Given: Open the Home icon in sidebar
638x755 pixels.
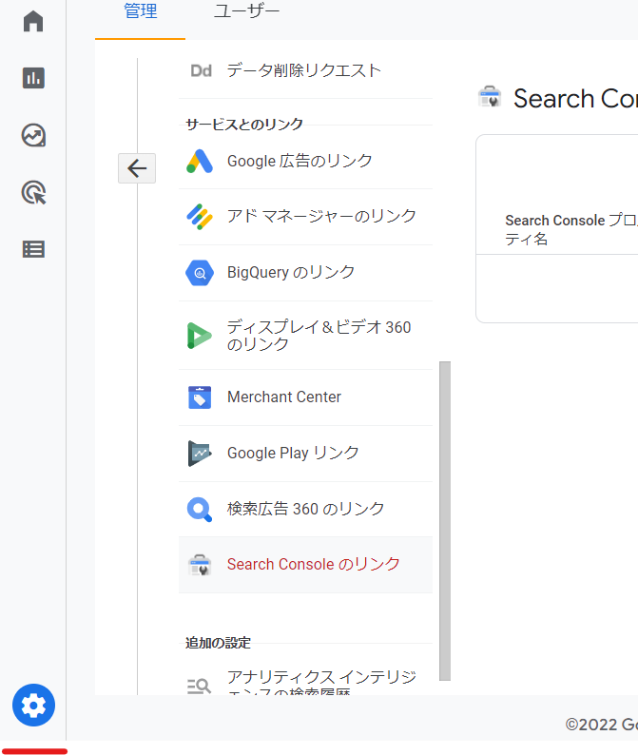Looking at the screenshot, I should point(33,21).
